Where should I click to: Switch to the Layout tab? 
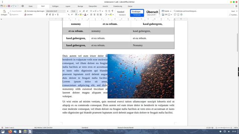68,6
